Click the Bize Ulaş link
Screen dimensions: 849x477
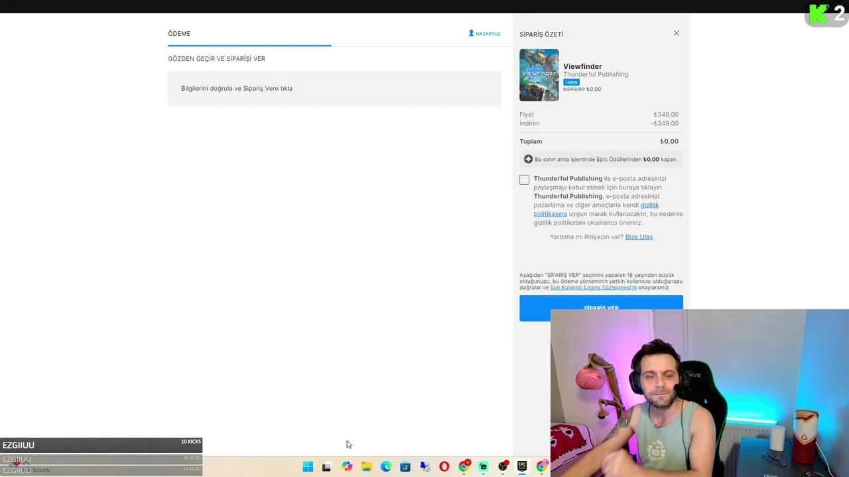(639, 237)
